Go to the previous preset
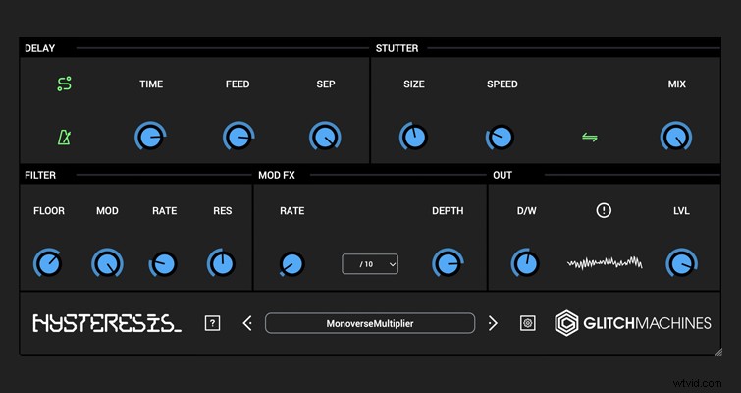 [247, 323]
